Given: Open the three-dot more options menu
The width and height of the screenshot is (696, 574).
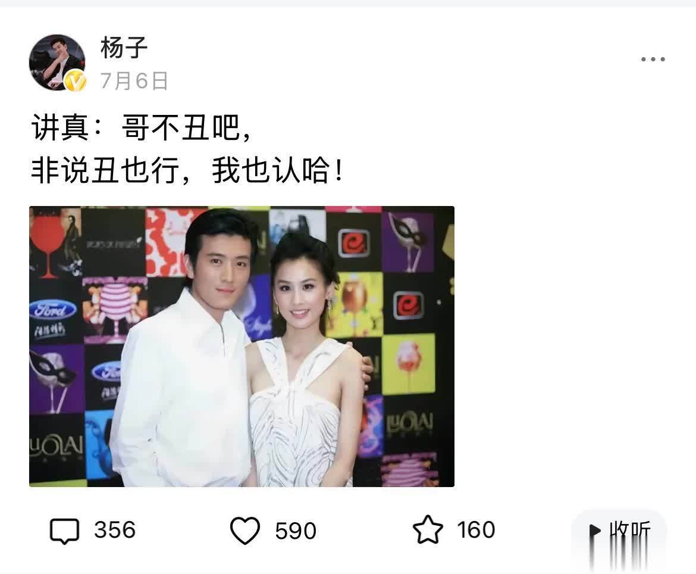Looking at the screenshot, I should [653, 59].
